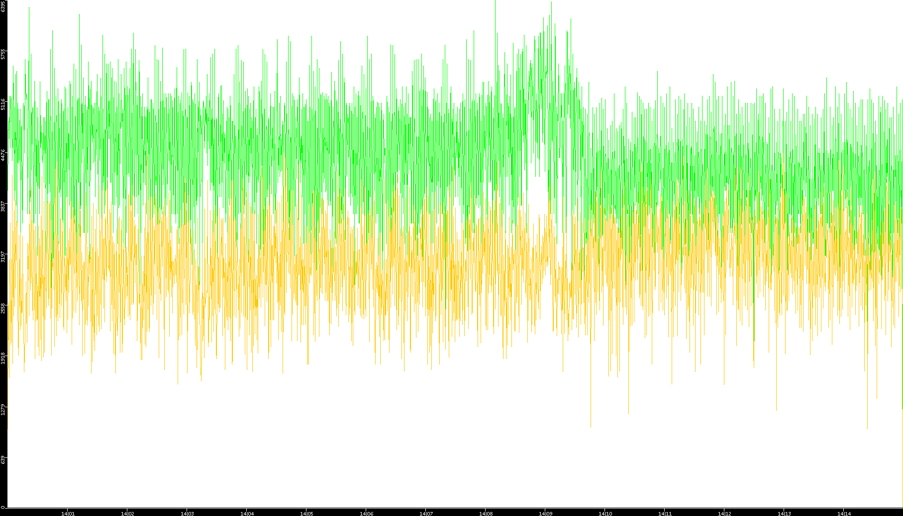Viewport: 903px width, 516px height.
Task: Click the 639 value axis label
Action: pyautogui.click(x=3, y=459)
